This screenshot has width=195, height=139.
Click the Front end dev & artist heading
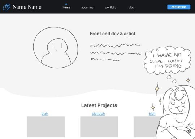tap(113, 34)
